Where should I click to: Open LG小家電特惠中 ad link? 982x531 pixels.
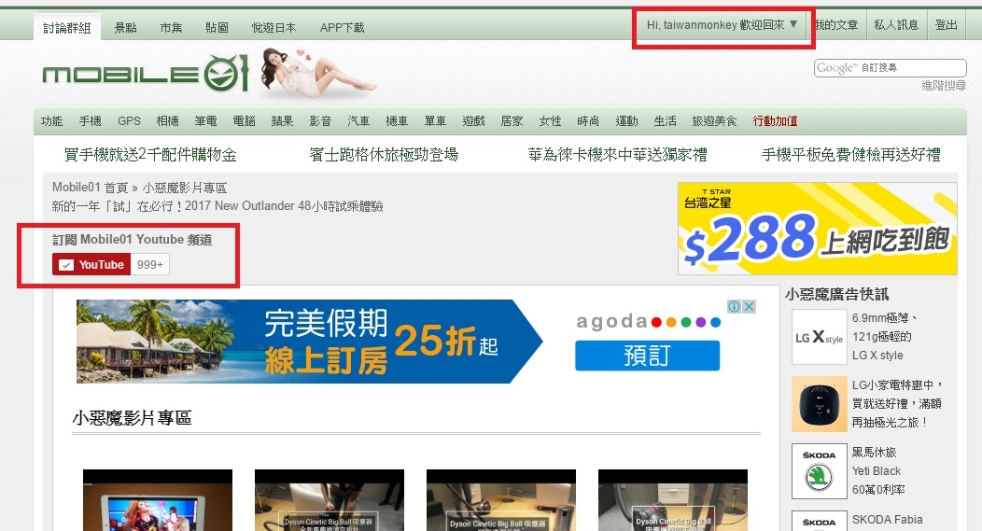tap(897, 404)
